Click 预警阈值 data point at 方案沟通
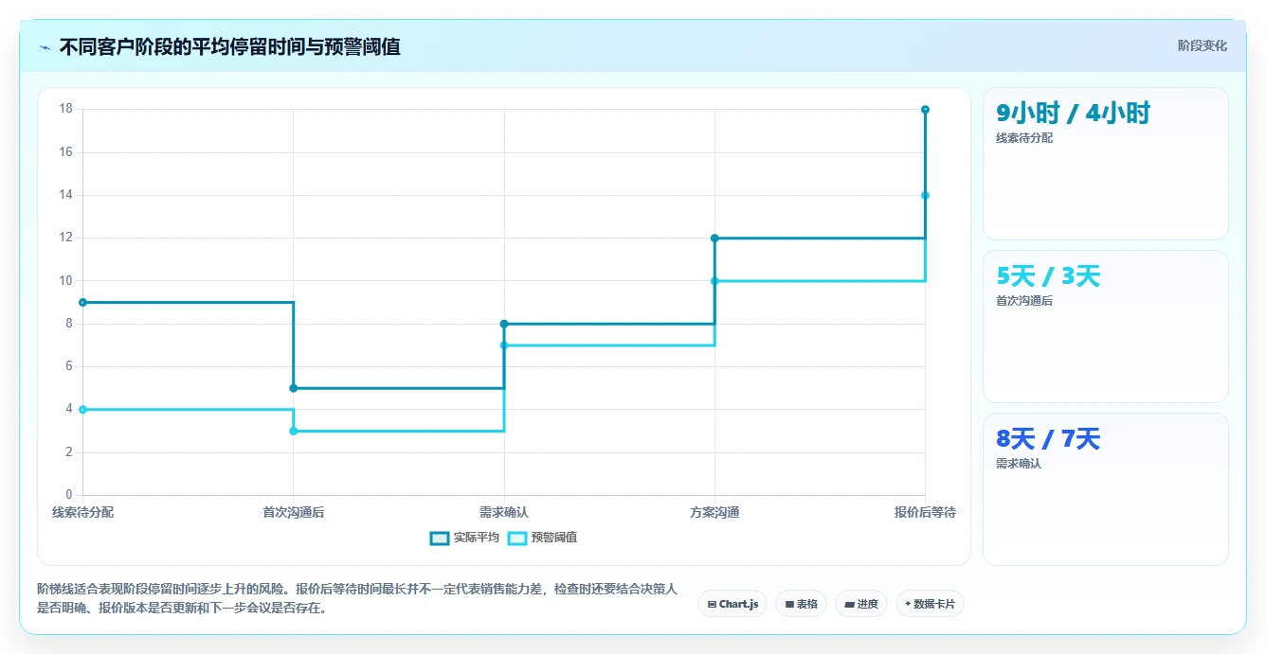The height and width of the screenshot is (654, 1266). tap(714, 280)
